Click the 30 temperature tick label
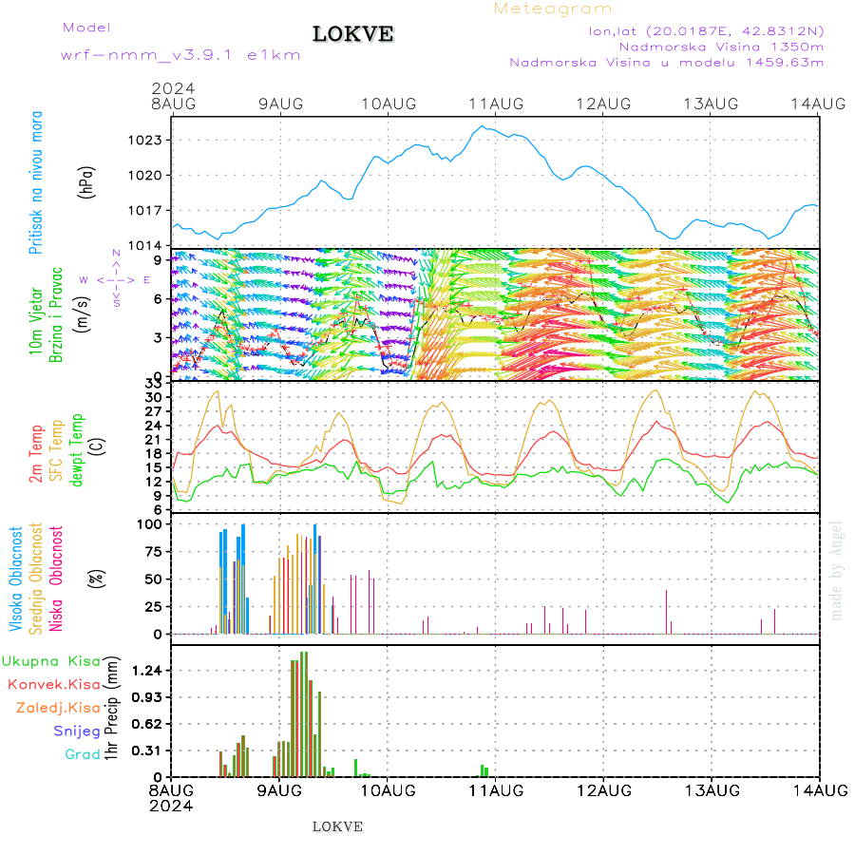This screenshot has height=855, width=855. [x=153, y=397]
